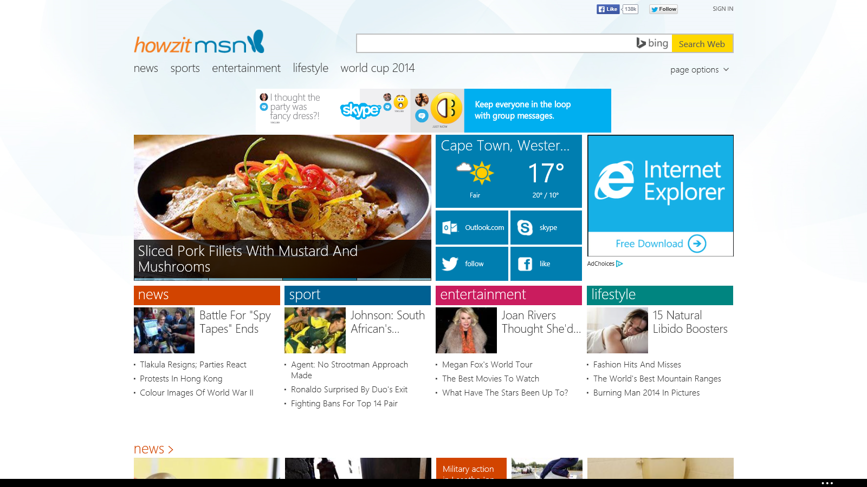Open Fighting Bans For Top 14 Pair
The image size is (867, 487).
[344, 404]
